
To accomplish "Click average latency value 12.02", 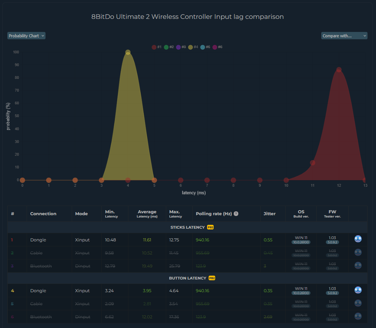I will click(x=147, y=317).
